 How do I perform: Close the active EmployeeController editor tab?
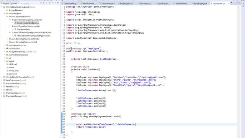pos(229,3)
